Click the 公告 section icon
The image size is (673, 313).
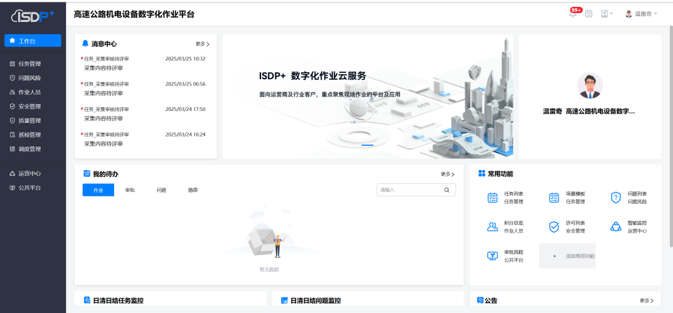[480, 300]
